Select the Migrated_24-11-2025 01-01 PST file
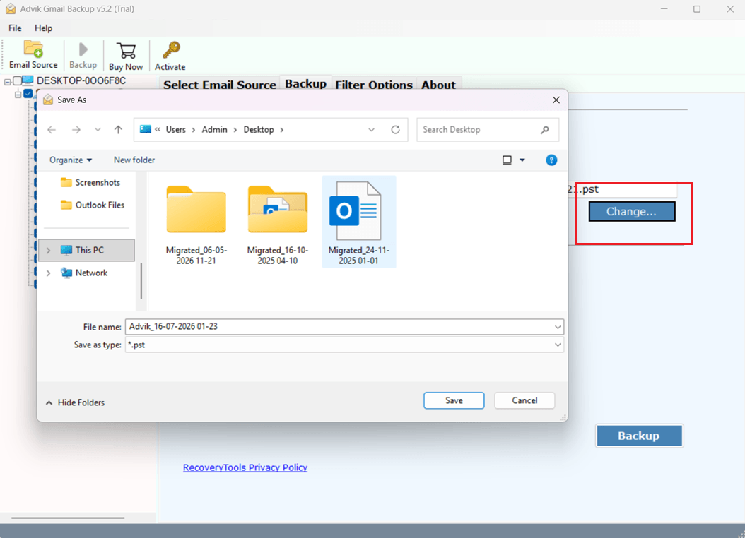This screenshot has width=745, height=538. click(359, 222)
